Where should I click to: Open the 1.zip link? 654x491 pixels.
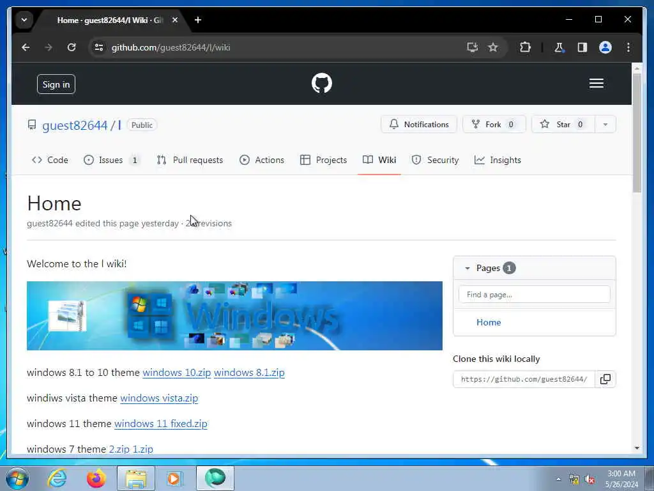[142, 449]
